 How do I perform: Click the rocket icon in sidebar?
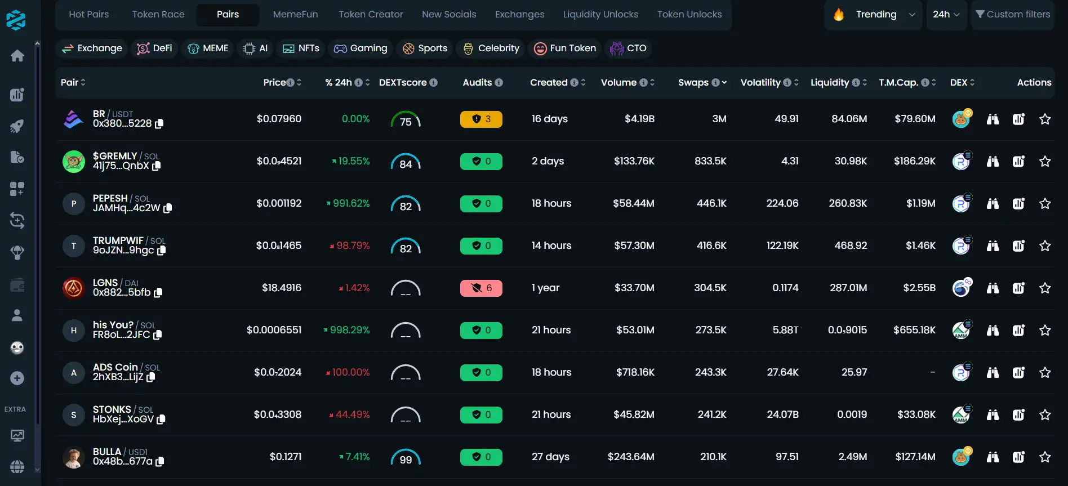17,126
